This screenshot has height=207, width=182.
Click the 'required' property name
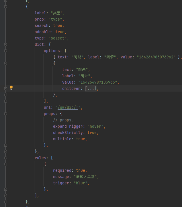click(x=62, y=170)
